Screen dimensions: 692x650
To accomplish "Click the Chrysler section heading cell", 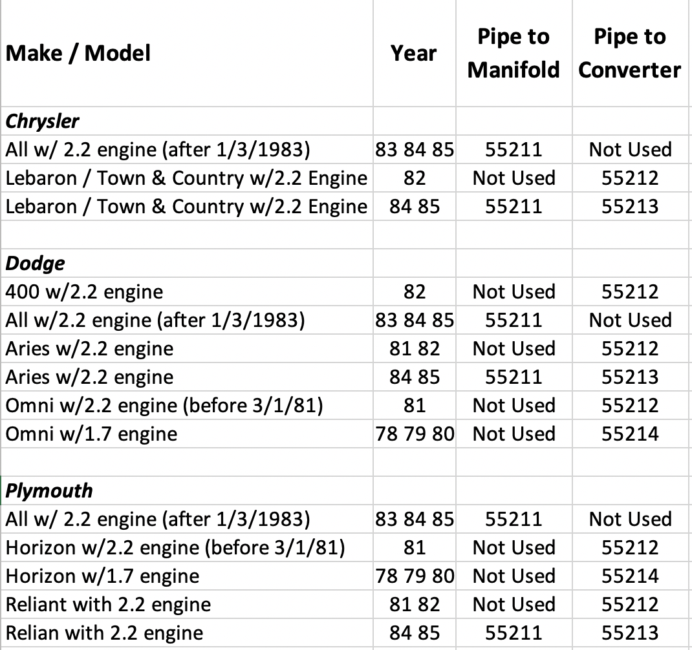I will (43, 121).
